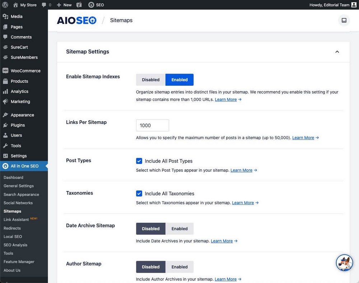Open General Settings submenu item

[19, 186]
